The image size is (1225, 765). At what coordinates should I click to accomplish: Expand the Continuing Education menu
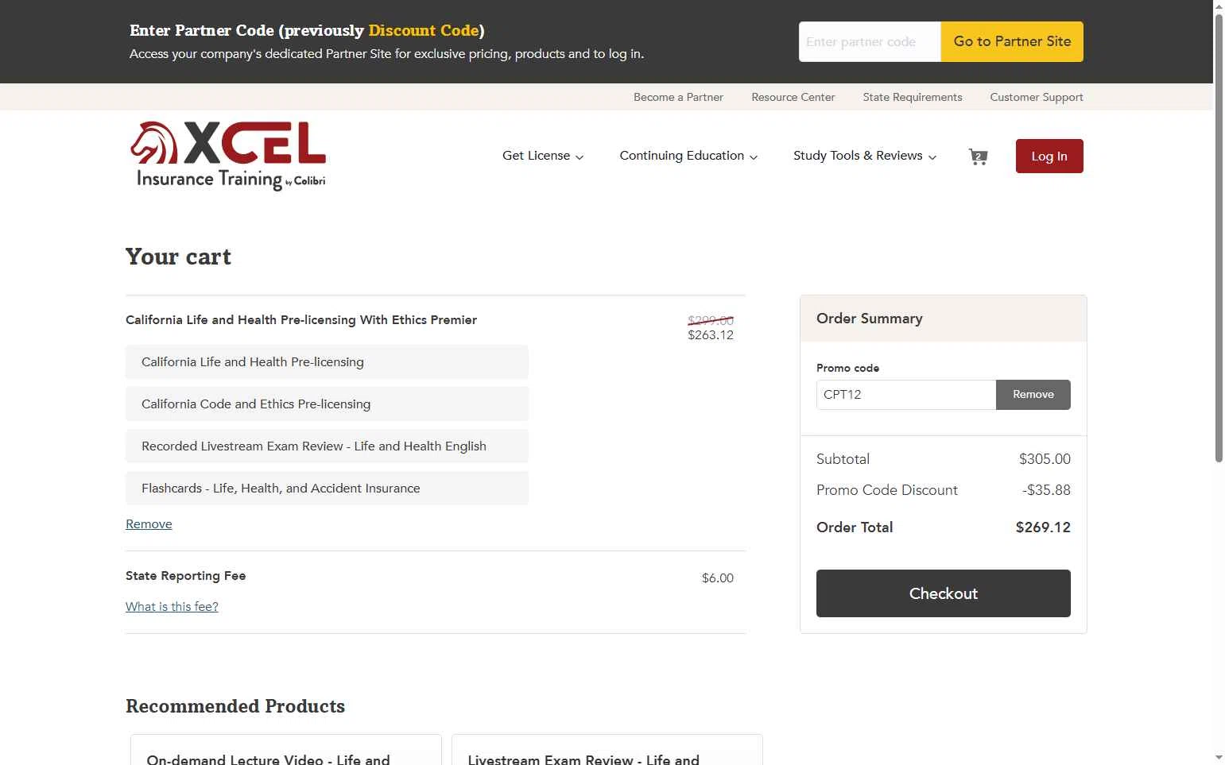[x=688, y=156]
